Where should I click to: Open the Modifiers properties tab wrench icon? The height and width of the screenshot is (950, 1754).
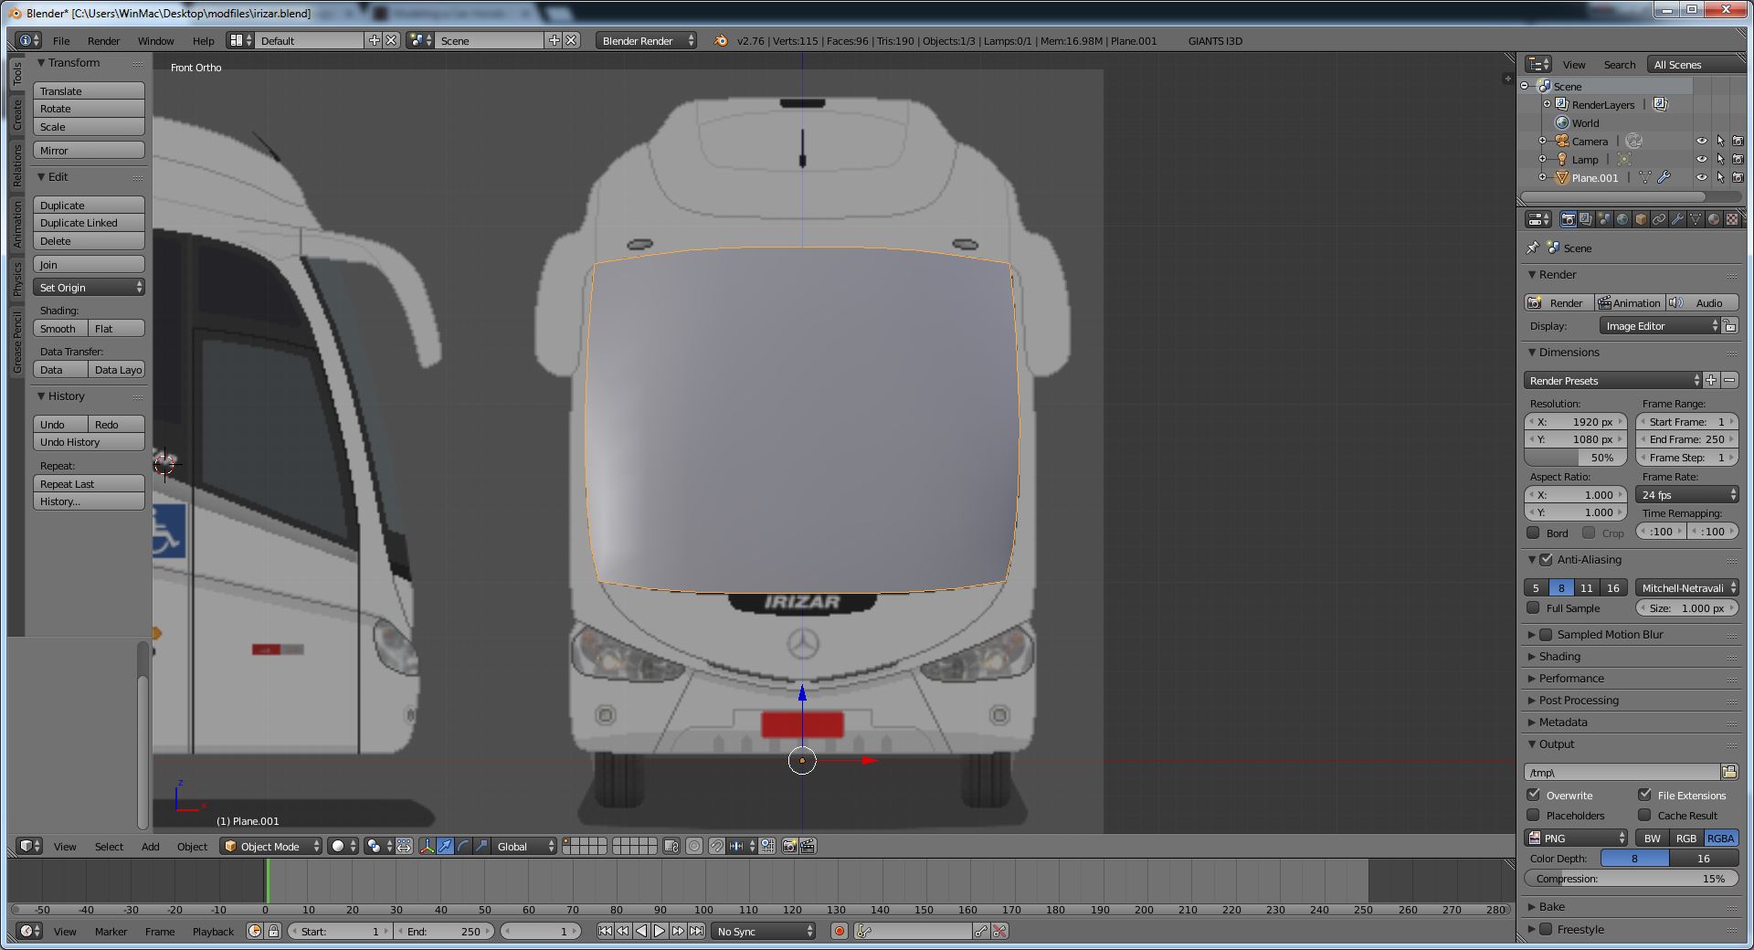(1677, 219)
